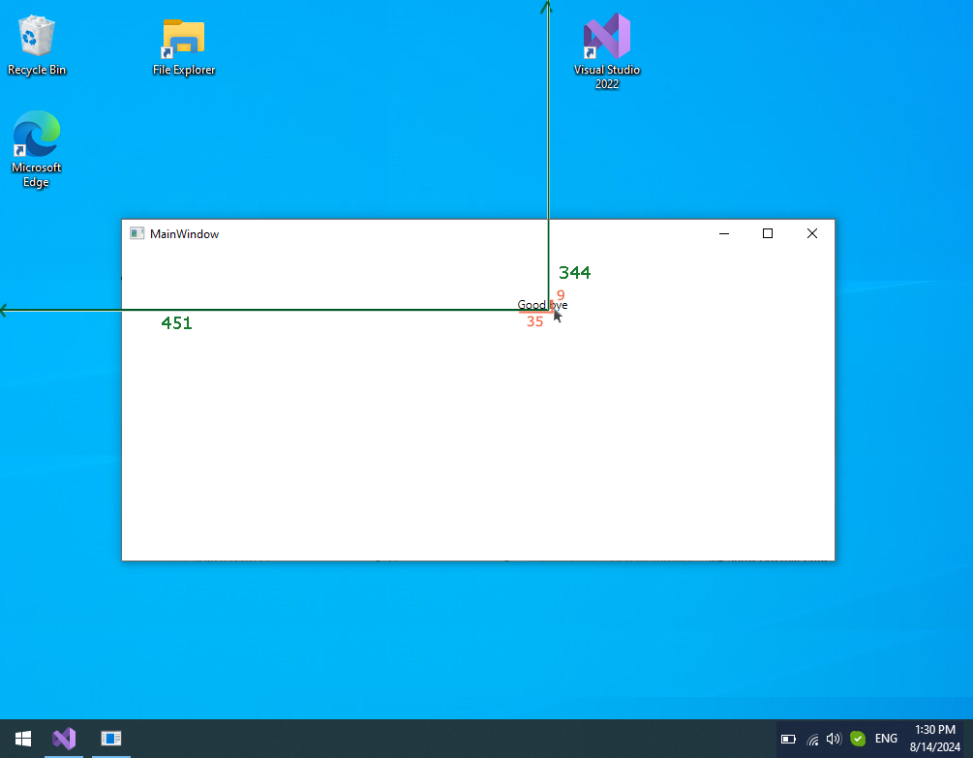Image resolution: width=973 pixels, height=758 pixels.
Task: Open the Windows Start menu
Action: 22,739
